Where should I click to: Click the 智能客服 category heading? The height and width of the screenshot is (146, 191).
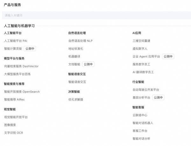[138, 107]
